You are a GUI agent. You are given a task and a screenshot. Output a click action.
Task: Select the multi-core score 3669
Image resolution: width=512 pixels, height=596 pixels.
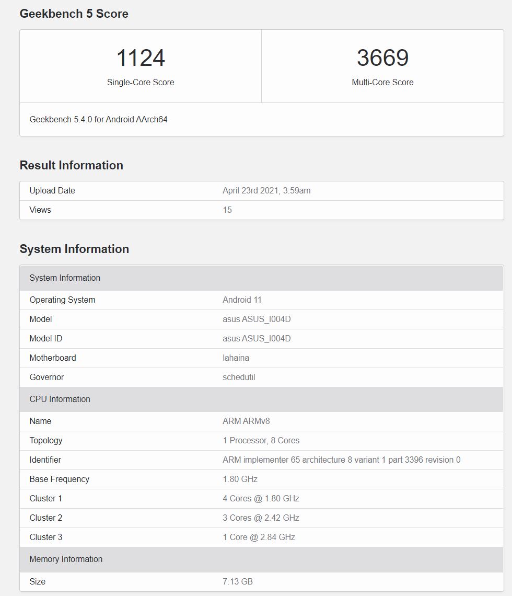point(382,58)
